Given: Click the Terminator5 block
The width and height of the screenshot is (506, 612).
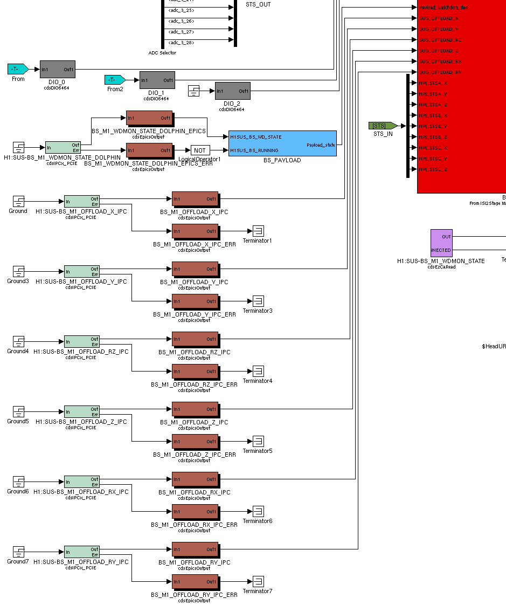Looking at the screenshot, I should (258, 442).
